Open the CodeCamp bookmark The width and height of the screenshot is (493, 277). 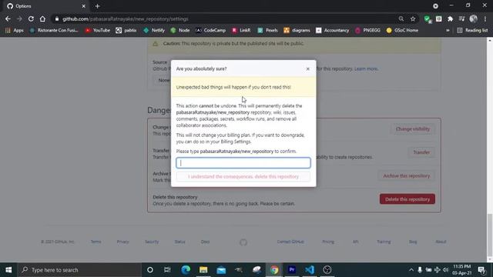click(210, 31)
